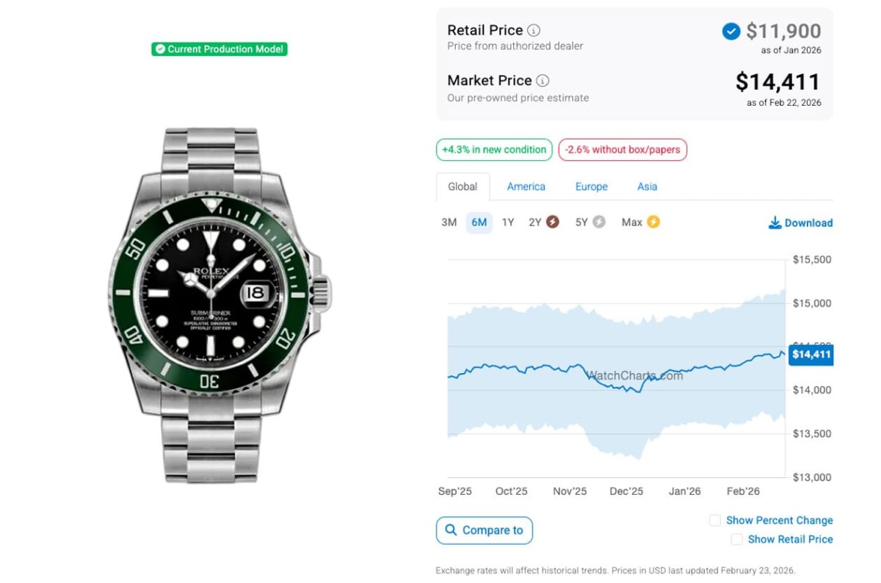Click the Rolex Submariner watch image
Image resolution: width=881 pixels, height=583 pixels.
click(x=220, y=305)
